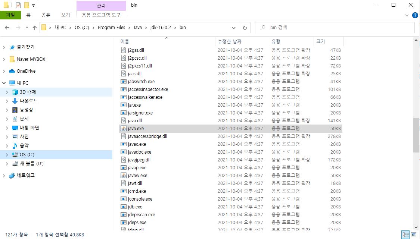Open 사진 folder in sidebar
The height and width of the screenshot is (239, 420).
click(24, 136)
